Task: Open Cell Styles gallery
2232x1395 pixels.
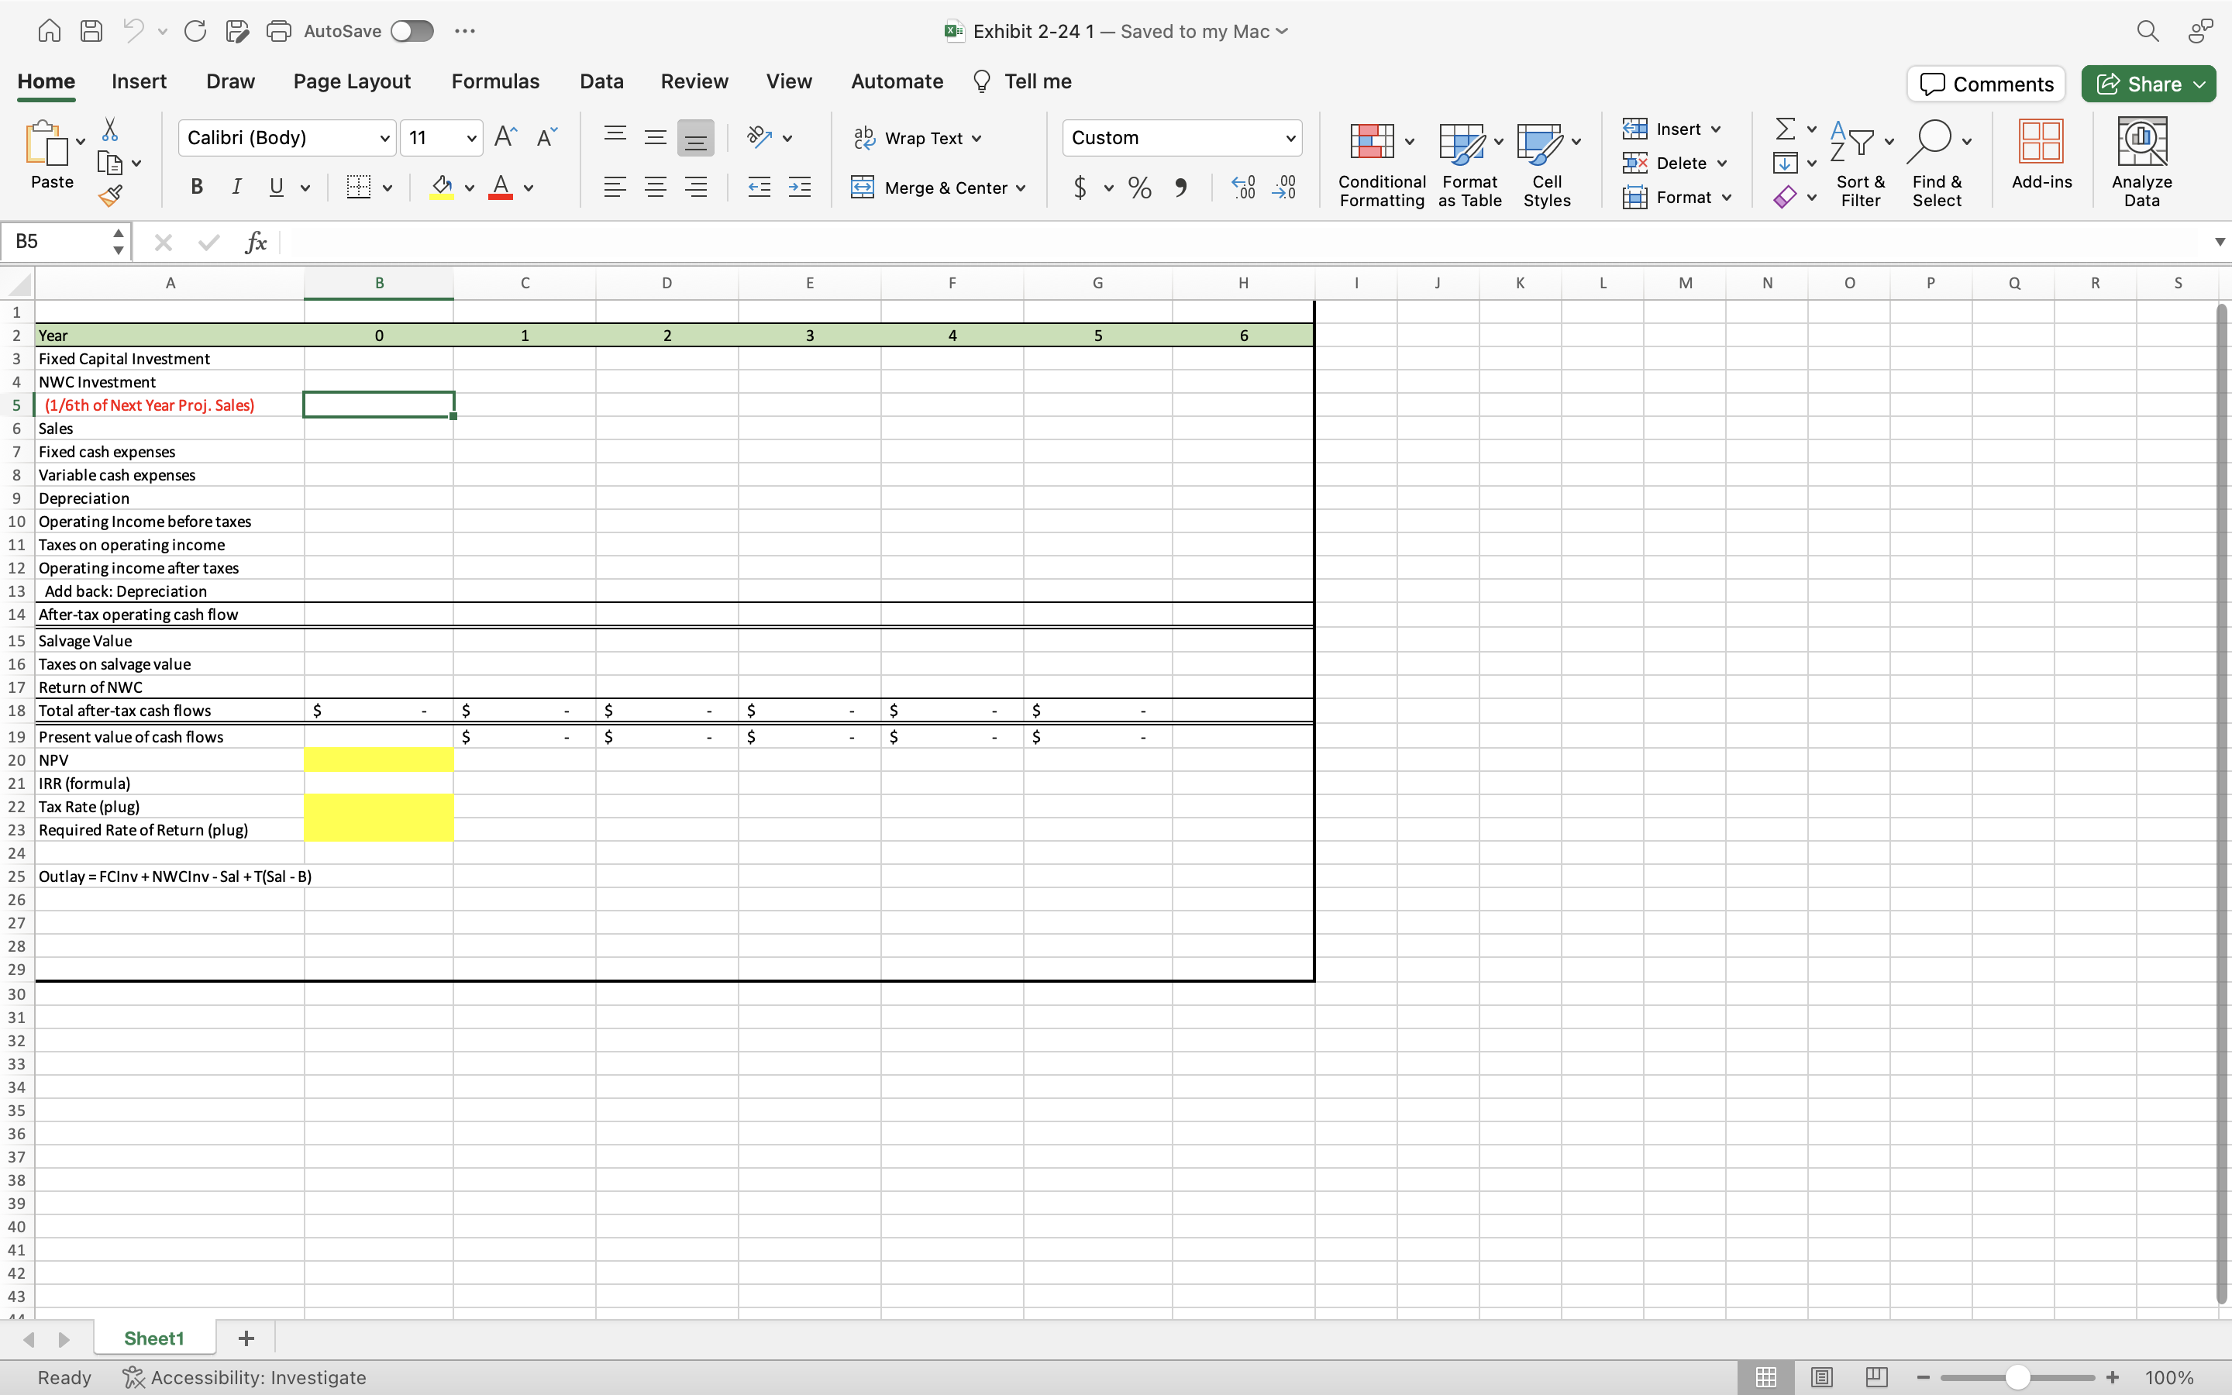Action: point(1546,164)
